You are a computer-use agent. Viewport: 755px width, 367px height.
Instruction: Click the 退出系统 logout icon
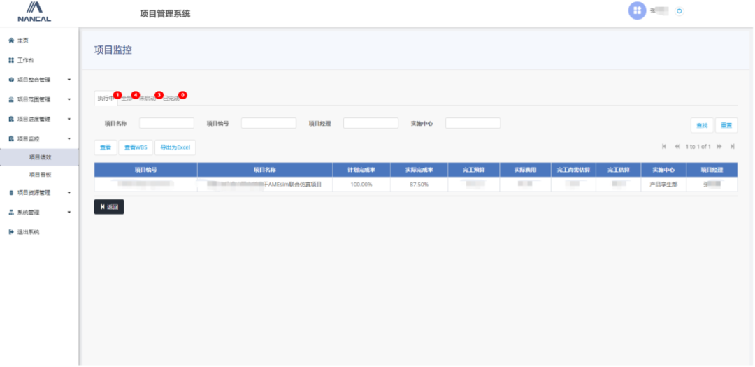coord(11,232)
